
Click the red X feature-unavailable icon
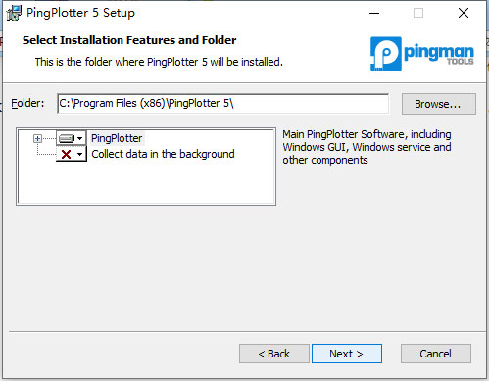click(x=66, y=154)
